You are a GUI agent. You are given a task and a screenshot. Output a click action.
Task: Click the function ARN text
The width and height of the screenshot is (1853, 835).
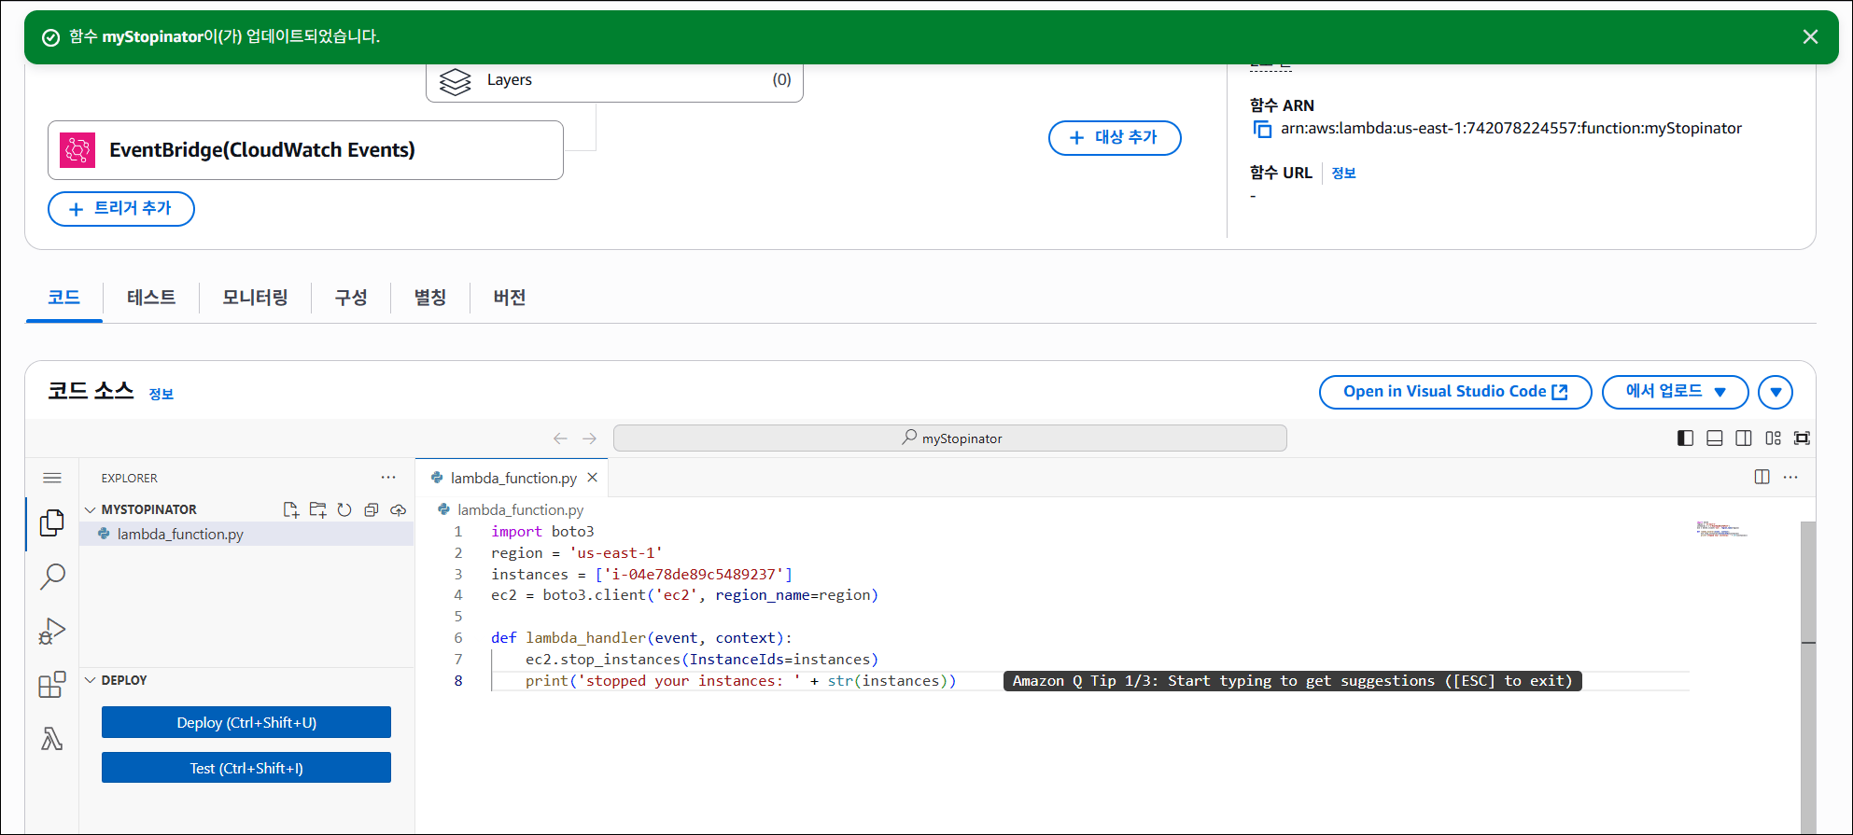coord(1511,129)
